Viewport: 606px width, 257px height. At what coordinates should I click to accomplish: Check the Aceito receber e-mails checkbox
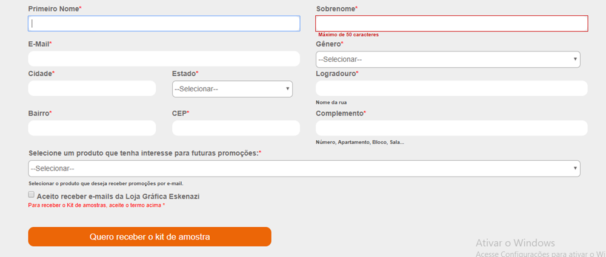(x=32, y=195)
